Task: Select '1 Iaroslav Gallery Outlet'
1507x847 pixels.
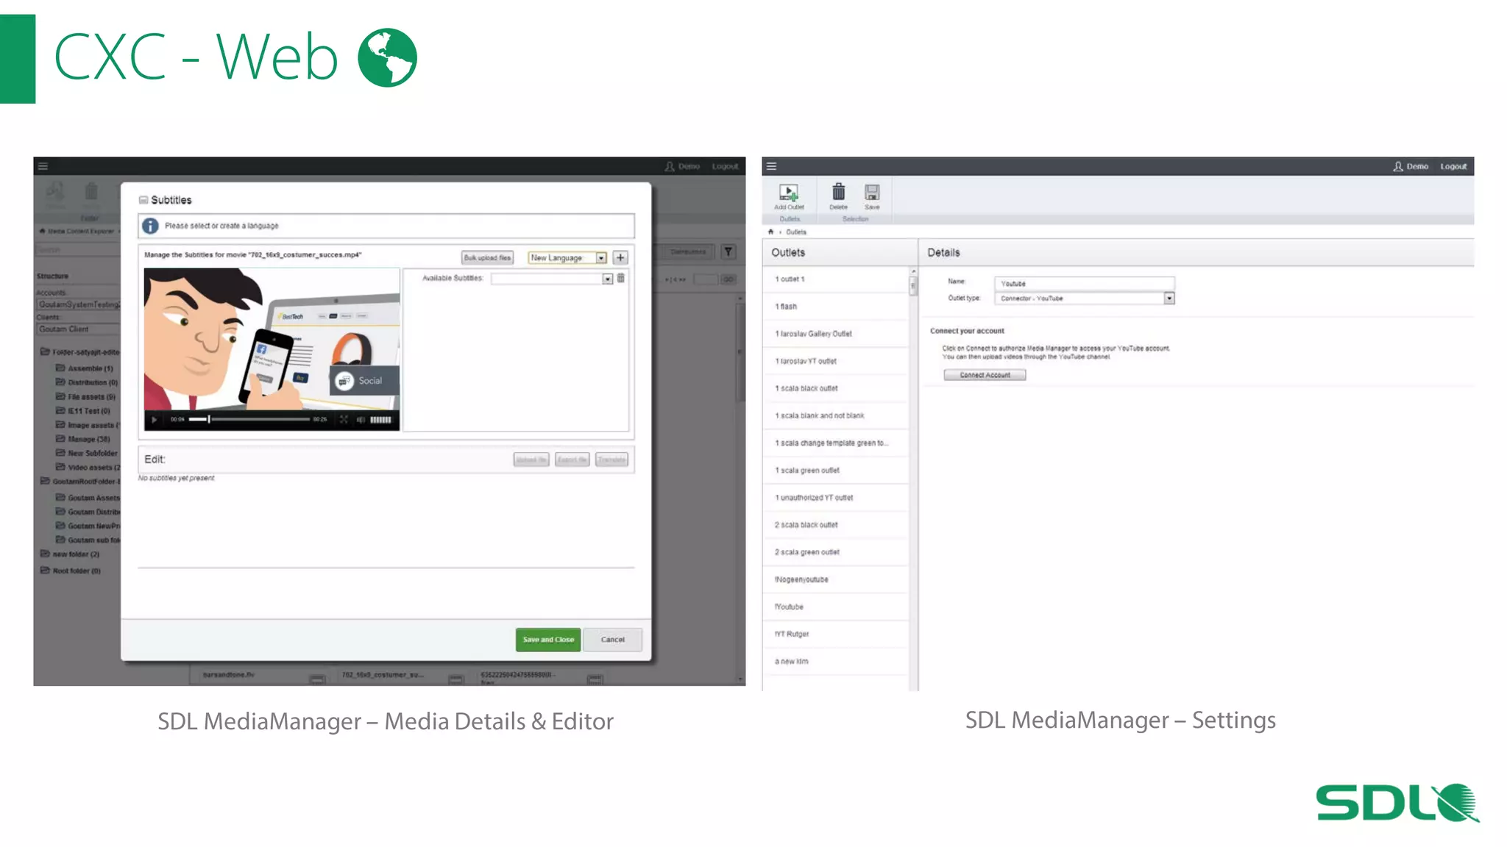Action: pos(836,334)
